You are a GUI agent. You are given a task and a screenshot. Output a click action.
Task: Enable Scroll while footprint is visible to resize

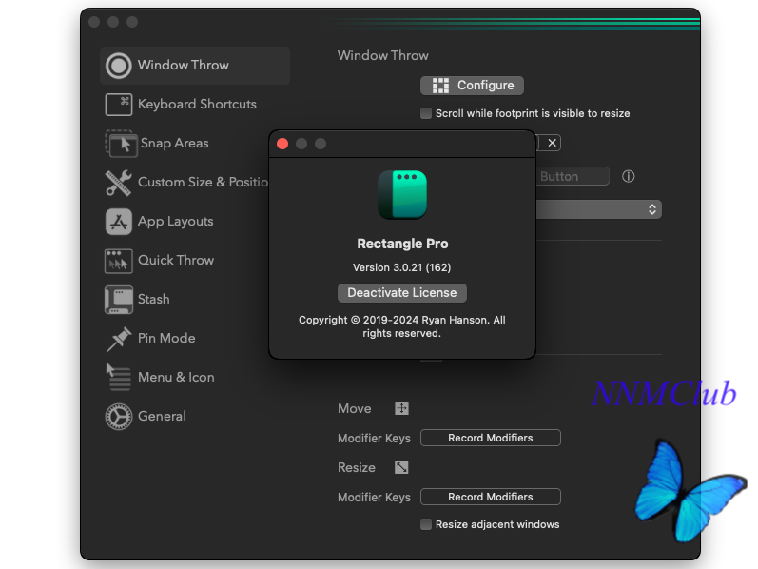[x=426, y=113]
